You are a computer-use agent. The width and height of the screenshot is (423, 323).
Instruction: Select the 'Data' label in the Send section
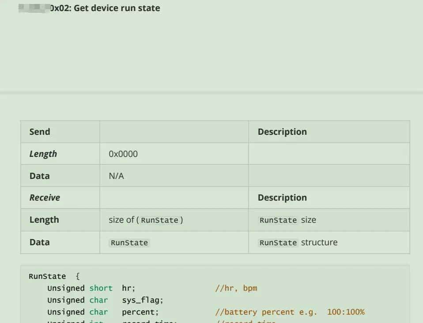point(39,175)
